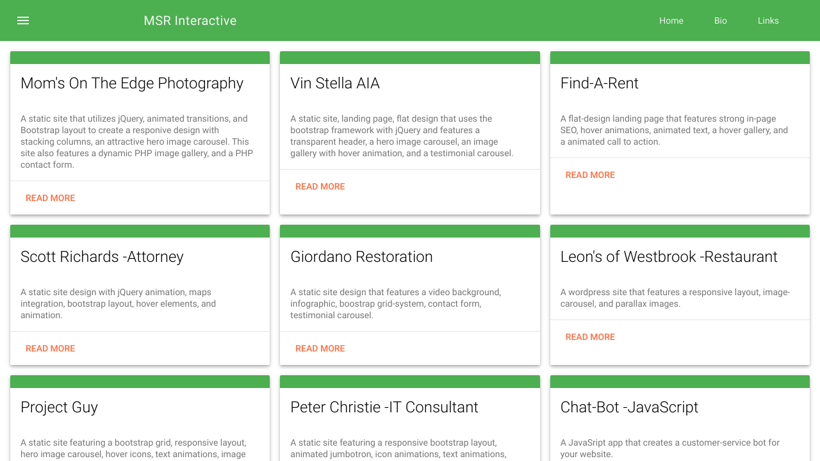Screen dimensions: 820x461
Task: Click READ MORE under Giordano Restoration
Action: [x=320, y=348]
